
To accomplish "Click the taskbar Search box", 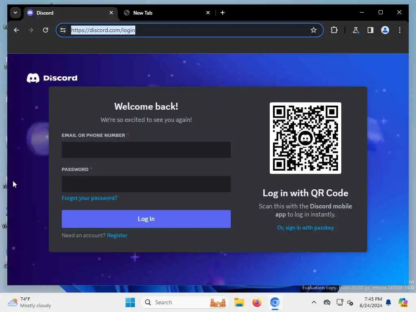I will tap(185, 302).
